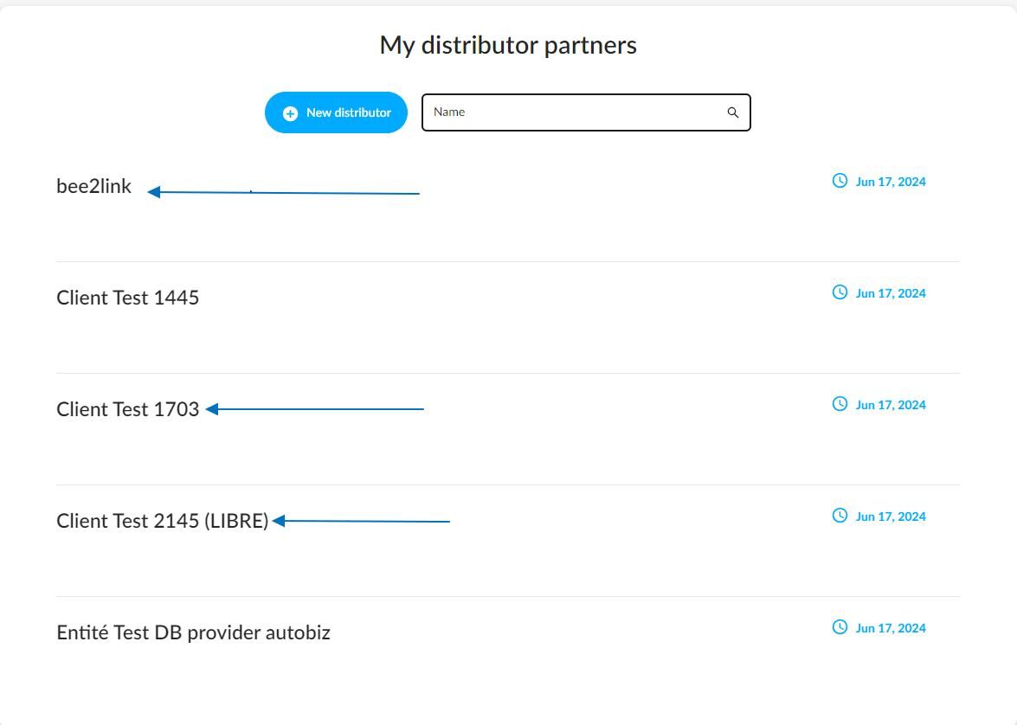
Task: Click the clock icon for Client Test 1703
Action: point(840,404)
